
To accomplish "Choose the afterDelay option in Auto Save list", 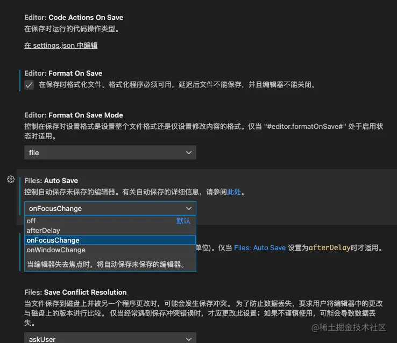I will [x=110, y=231].
